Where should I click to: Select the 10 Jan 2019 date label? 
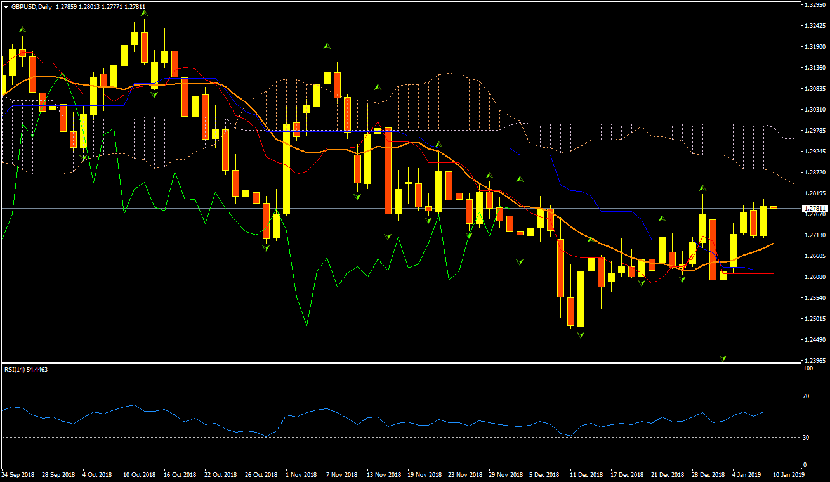789,474
